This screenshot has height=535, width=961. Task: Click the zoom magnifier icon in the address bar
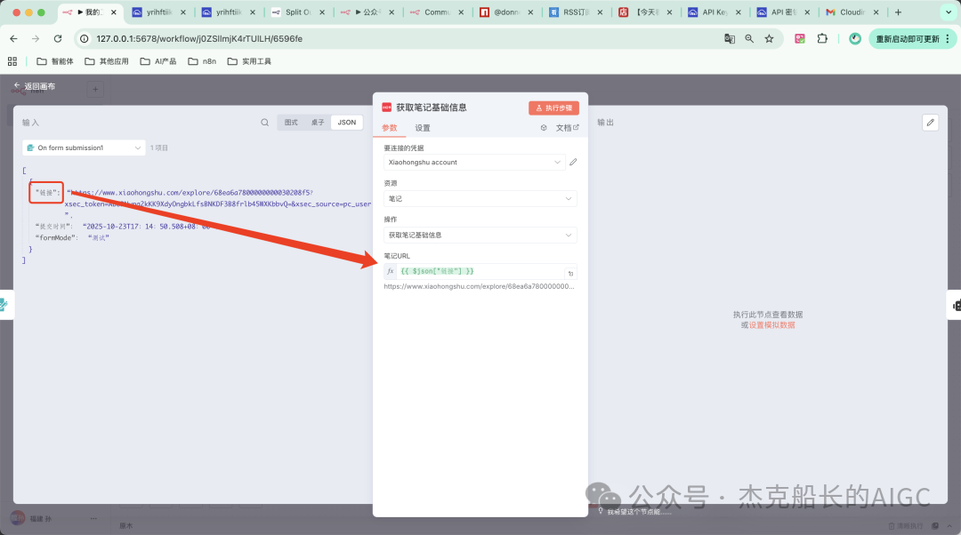point(749,38)
